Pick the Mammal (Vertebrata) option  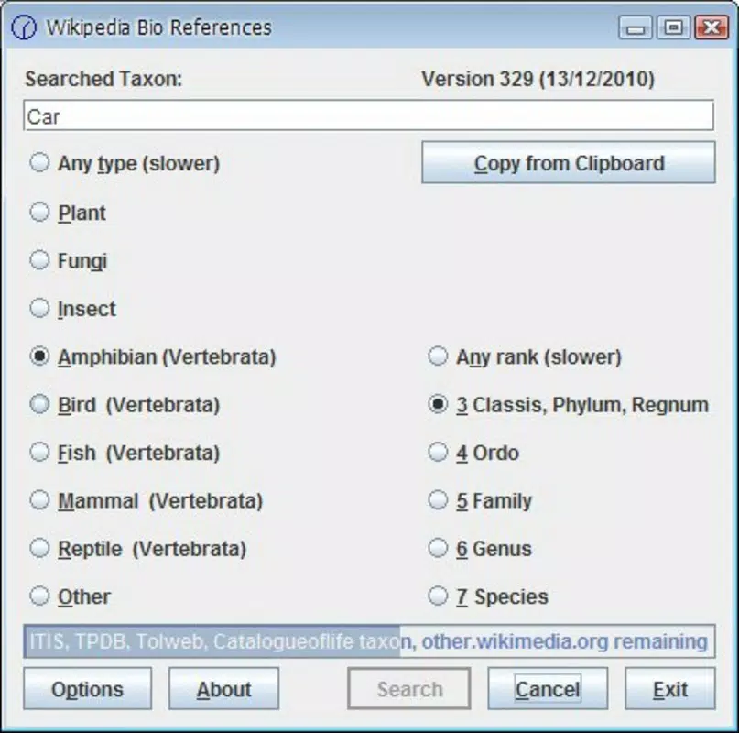point(146,500)
